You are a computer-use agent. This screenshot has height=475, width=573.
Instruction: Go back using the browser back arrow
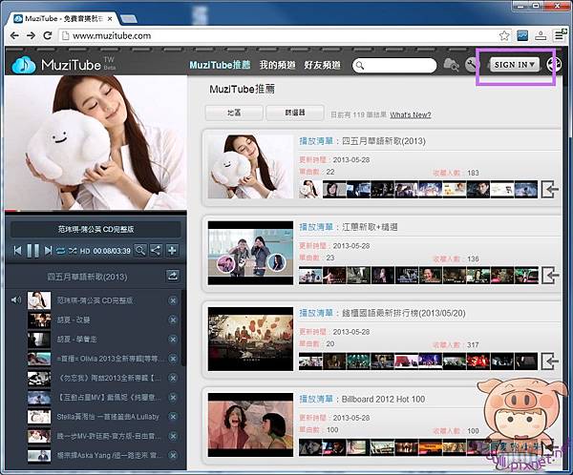tap(14, 36)
